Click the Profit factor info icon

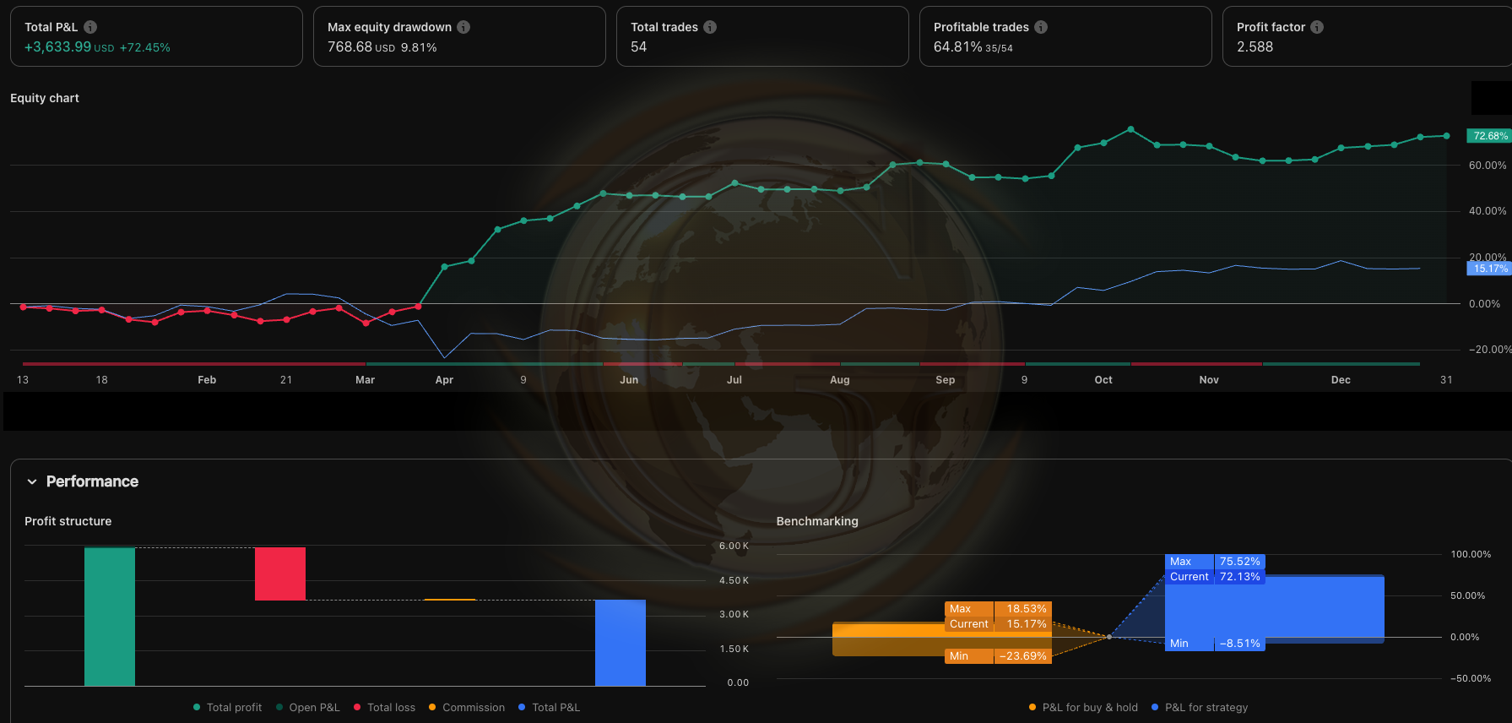click(1317, 27)
